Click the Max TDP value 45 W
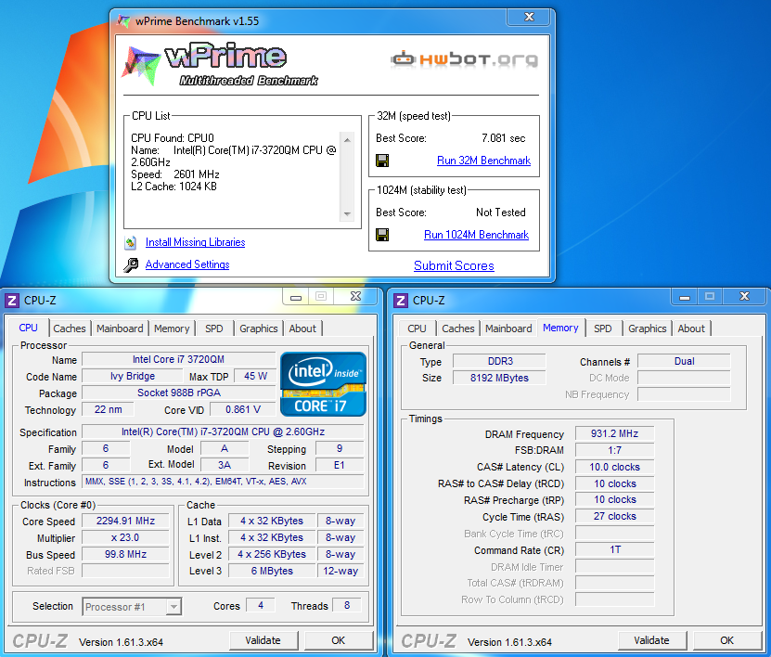The image size is (771, 657). point(255,376)
